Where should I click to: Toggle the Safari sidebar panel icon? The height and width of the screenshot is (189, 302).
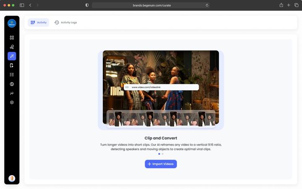coord(22,5)
